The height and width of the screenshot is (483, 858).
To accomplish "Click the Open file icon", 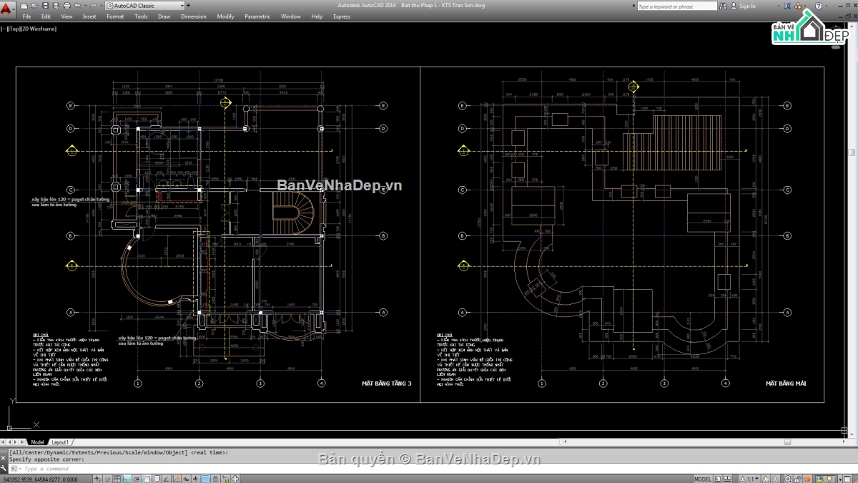I will (x=36, y=6).
